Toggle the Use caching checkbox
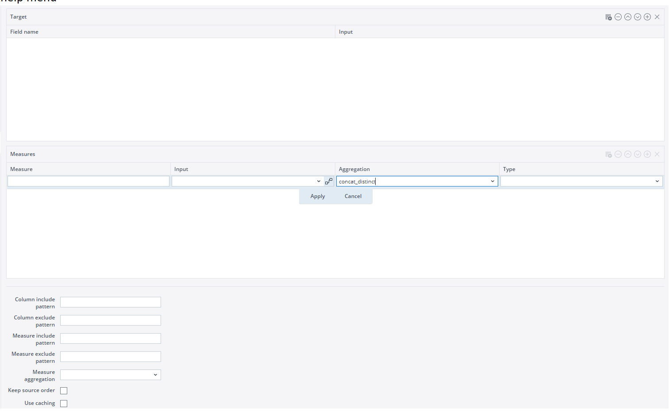This screenshot has height=412, width=669. pyautogui.click(x=64, y=404)
